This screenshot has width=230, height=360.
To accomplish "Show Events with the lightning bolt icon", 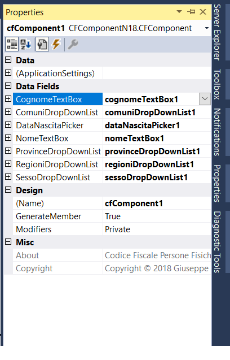I will pos(56,44).
